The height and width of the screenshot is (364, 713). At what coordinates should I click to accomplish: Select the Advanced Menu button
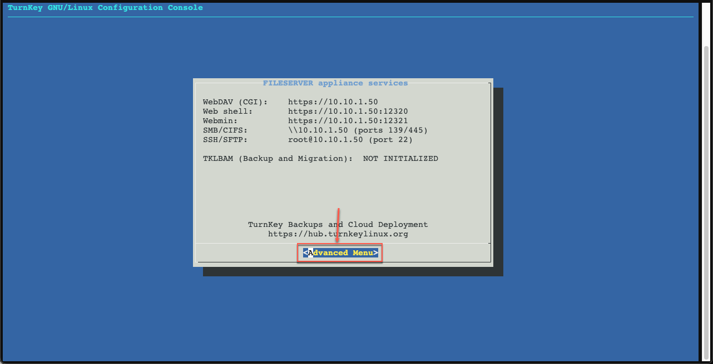coord(339,252)
